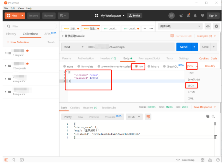The width and height of the screenshot is (224, 165).
Task: Switch to the Headers (10) tab
Action: [108, 58]
